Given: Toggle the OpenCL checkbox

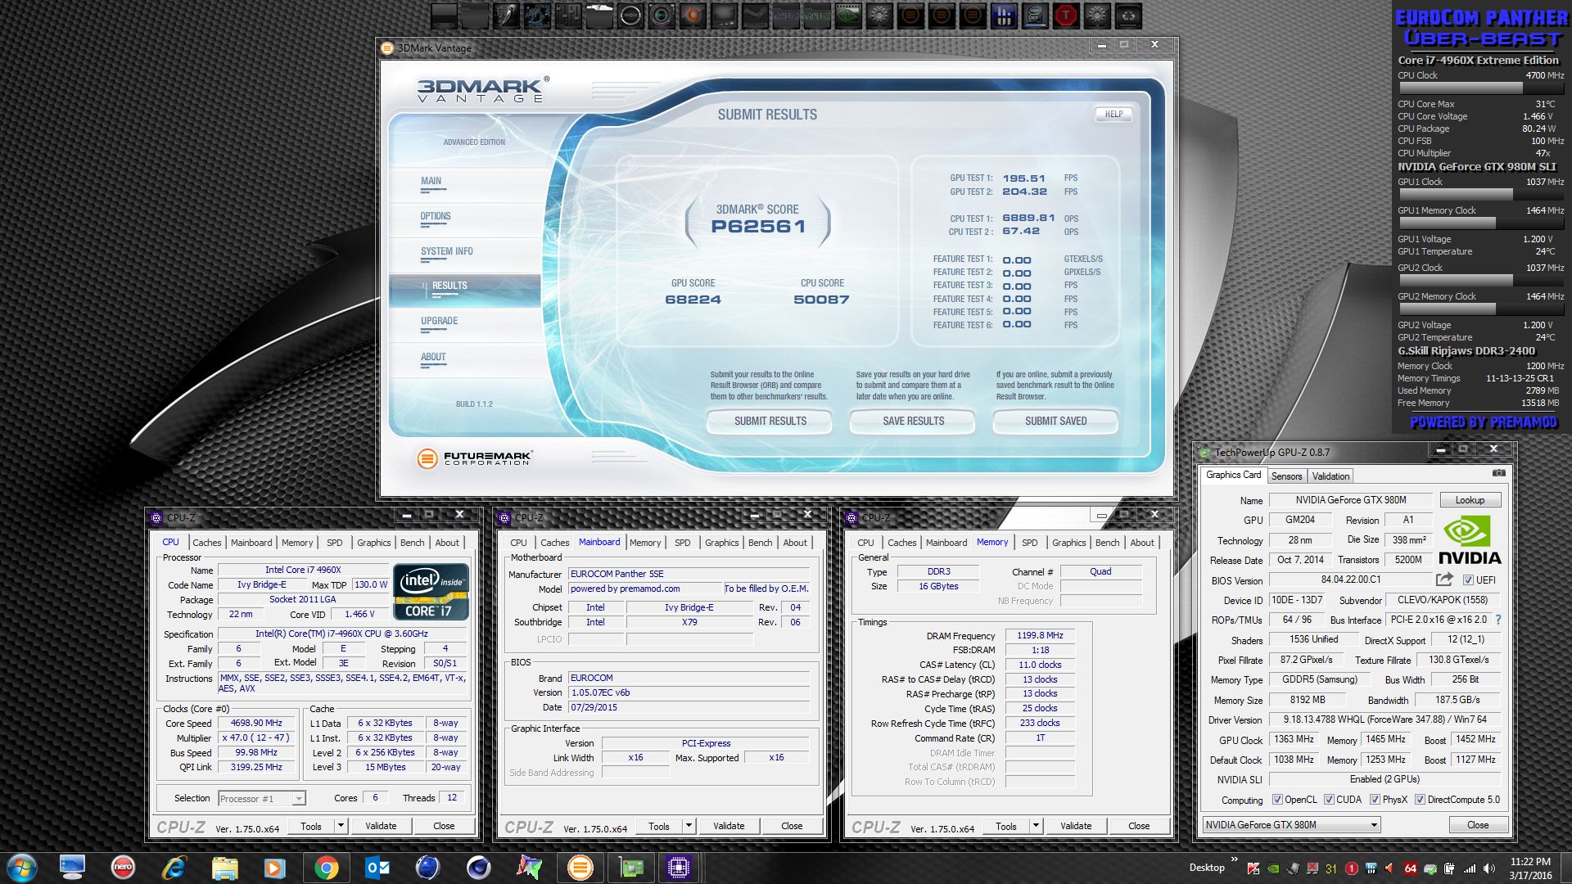Looking at the screenshot, I should (x=1277, y=800).
